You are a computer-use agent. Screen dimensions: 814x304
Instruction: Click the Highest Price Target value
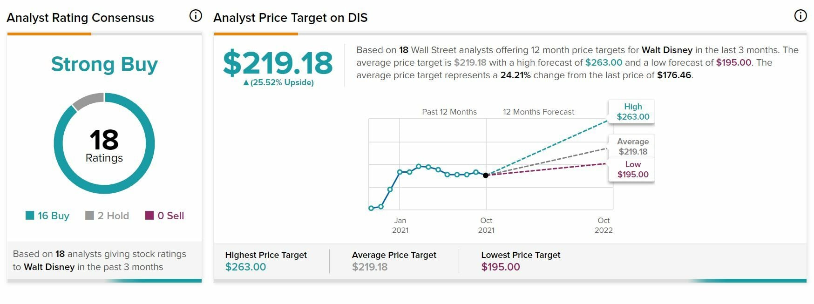pyautogui.click(x=245, y=267)
